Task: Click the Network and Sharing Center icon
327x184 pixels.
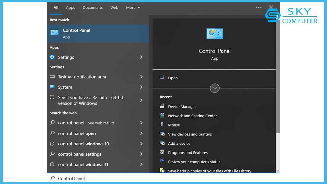Action: (x=162, y=116)
